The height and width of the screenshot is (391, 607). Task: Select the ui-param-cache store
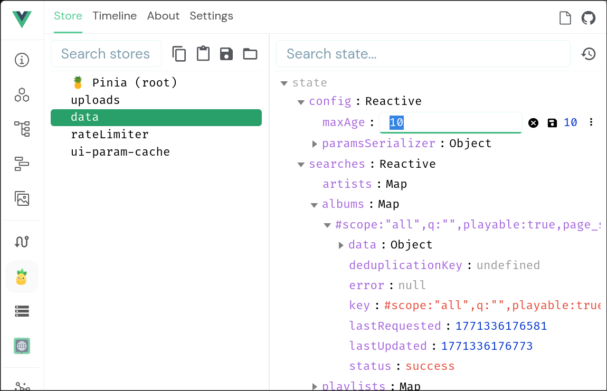[x=120, y=152]
